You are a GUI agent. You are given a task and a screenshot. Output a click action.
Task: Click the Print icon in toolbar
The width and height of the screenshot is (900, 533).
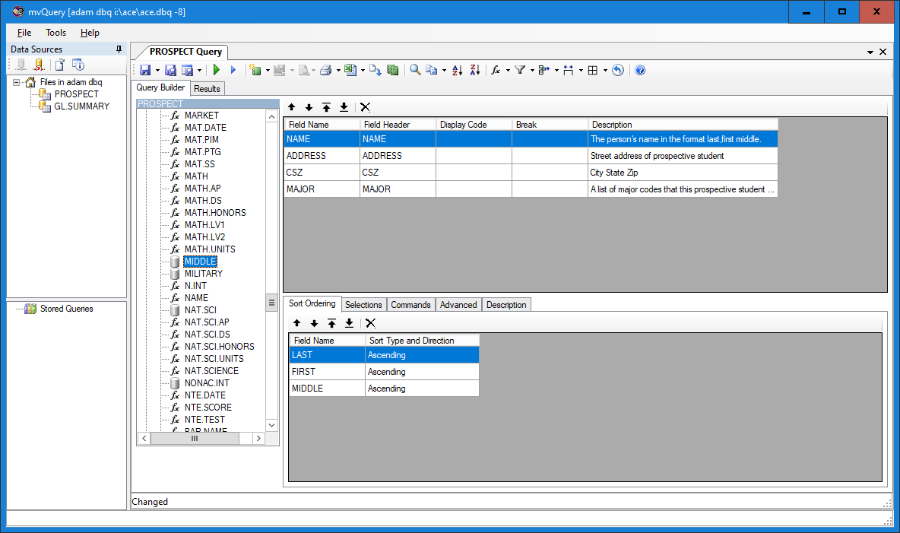(x=325, y=70)
